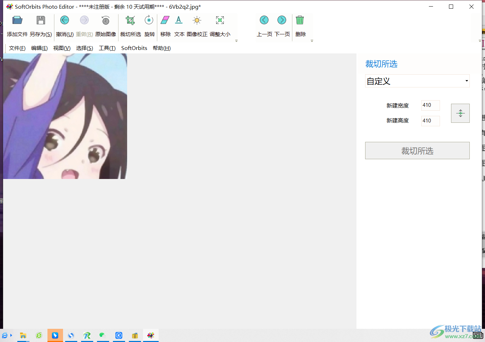Open the green R app taskbar icon
Image resolution: width=485 pixels, height=342 pixels.
coord(87,335)
